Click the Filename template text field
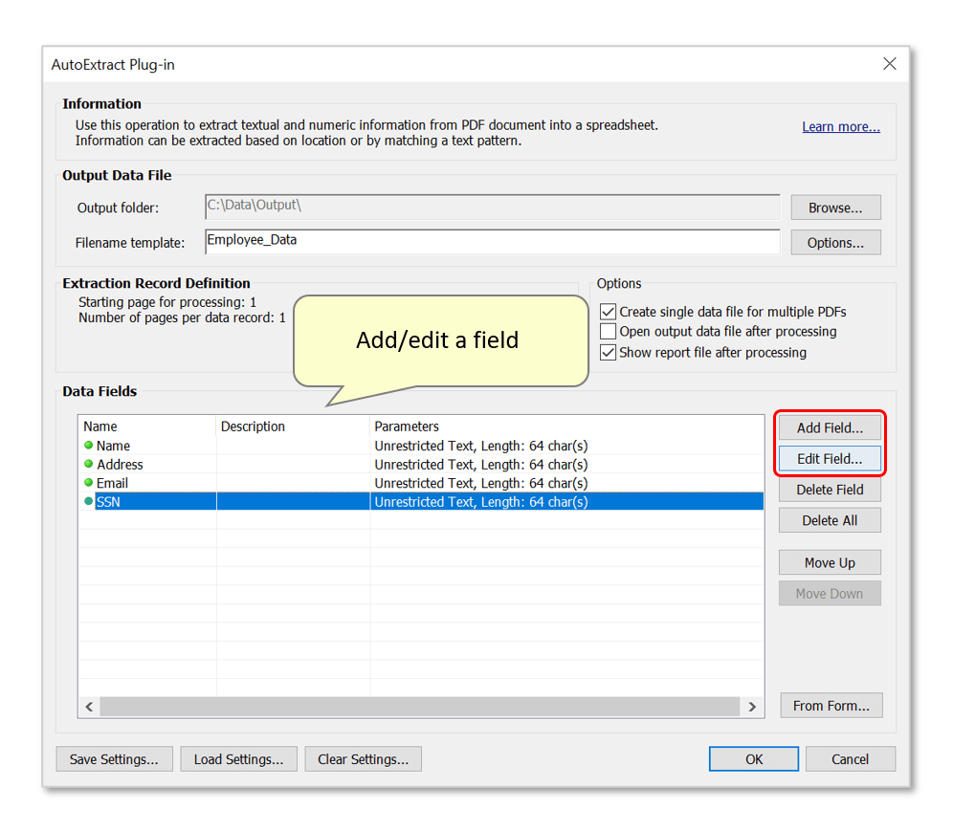Screen dimensions: 953x831 (478, 241)
